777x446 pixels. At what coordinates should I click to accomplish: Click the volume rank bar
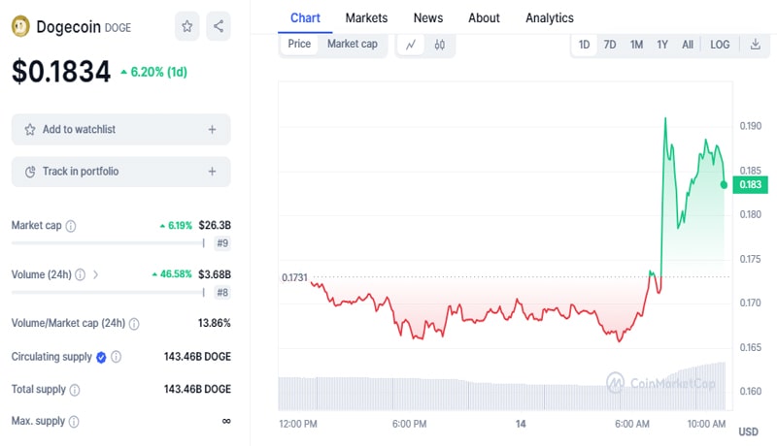click(x=108, y=293)
